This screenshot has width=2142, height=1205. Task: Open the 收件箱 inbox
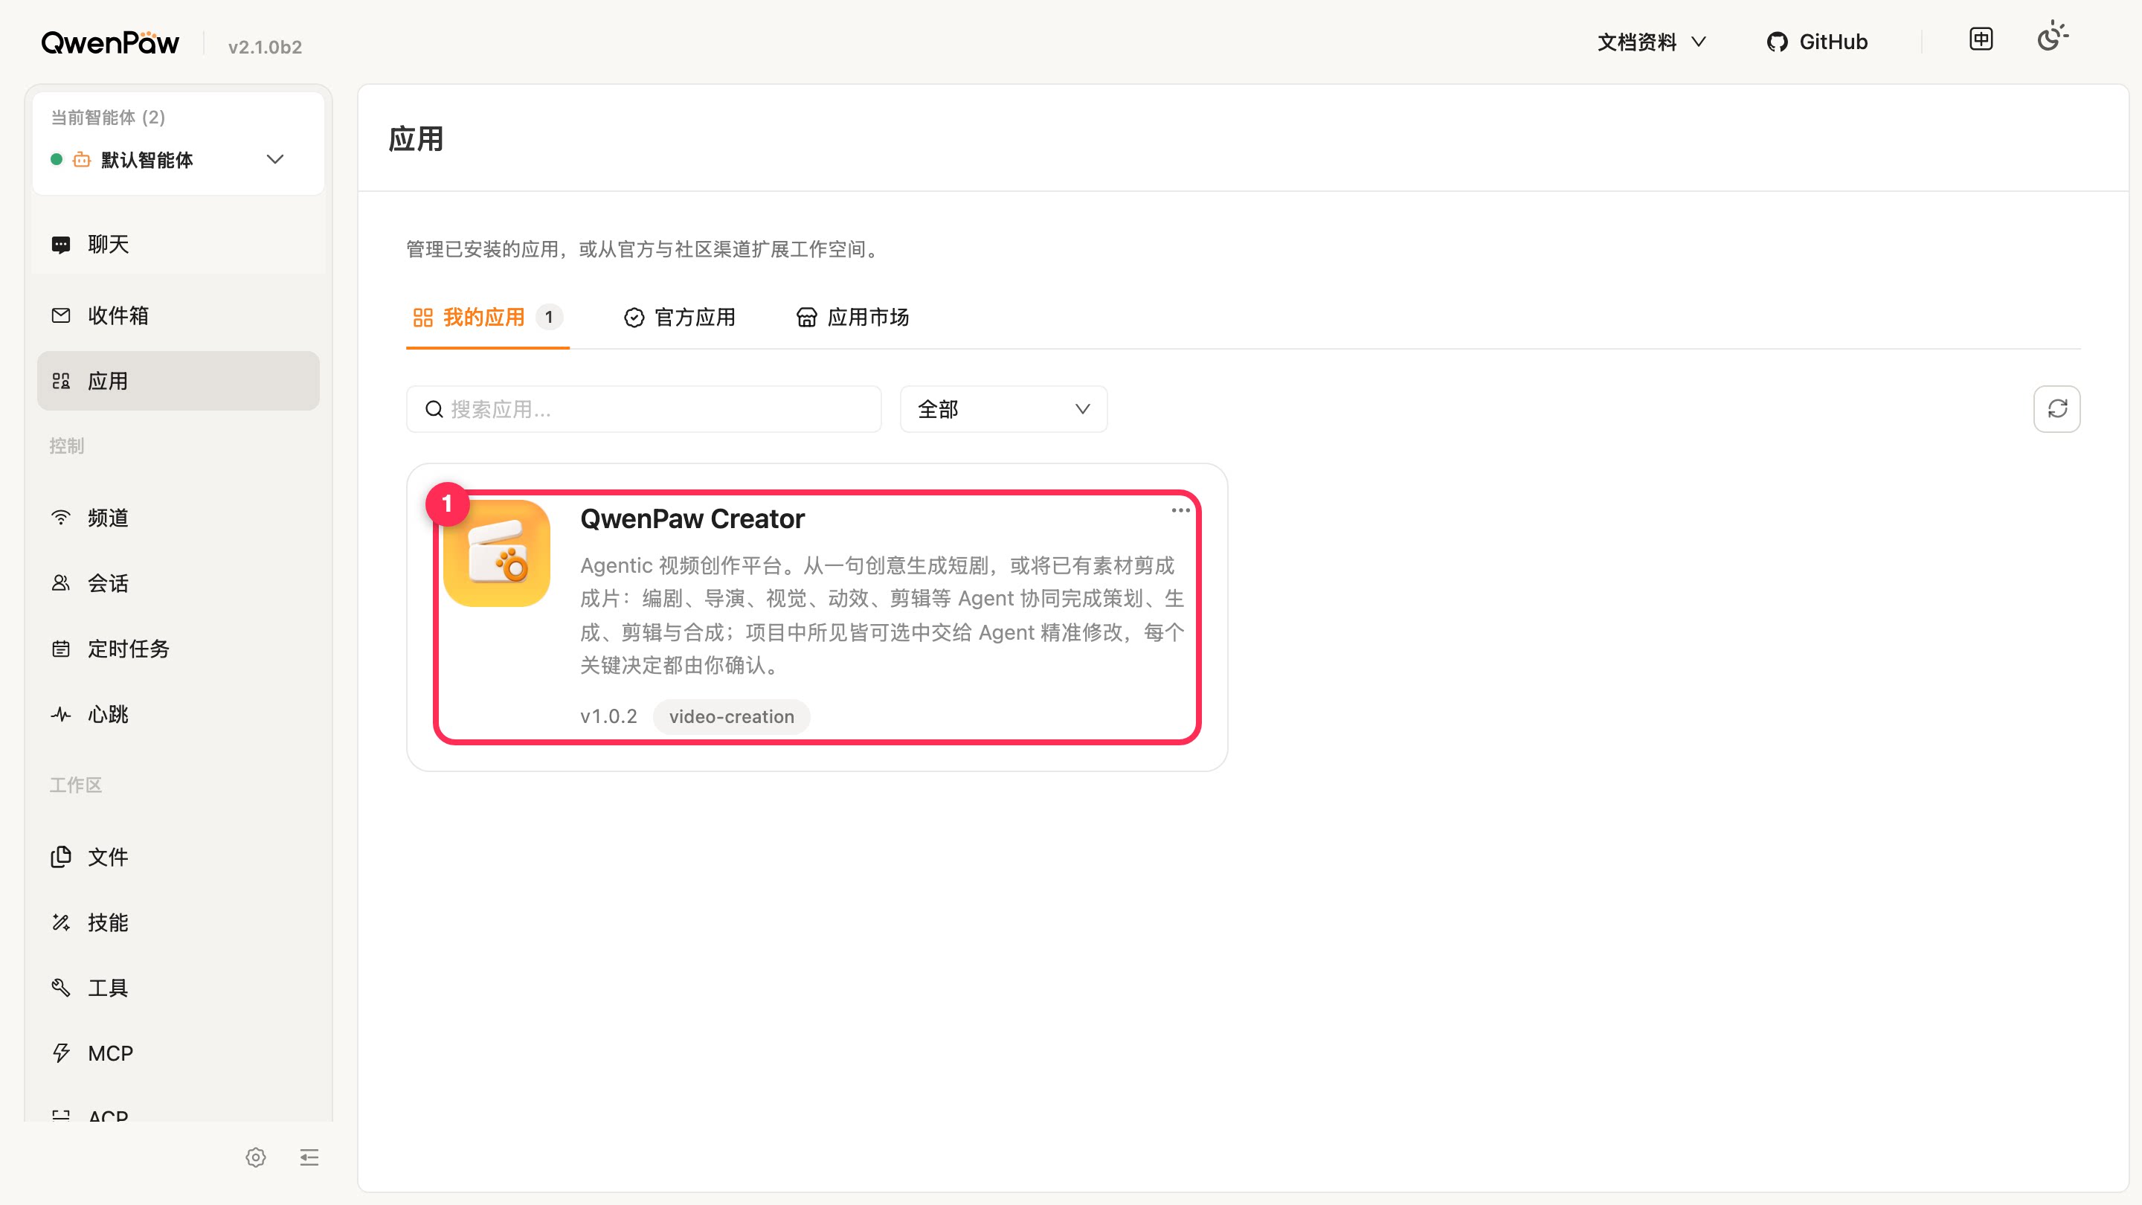click(178, 315)
